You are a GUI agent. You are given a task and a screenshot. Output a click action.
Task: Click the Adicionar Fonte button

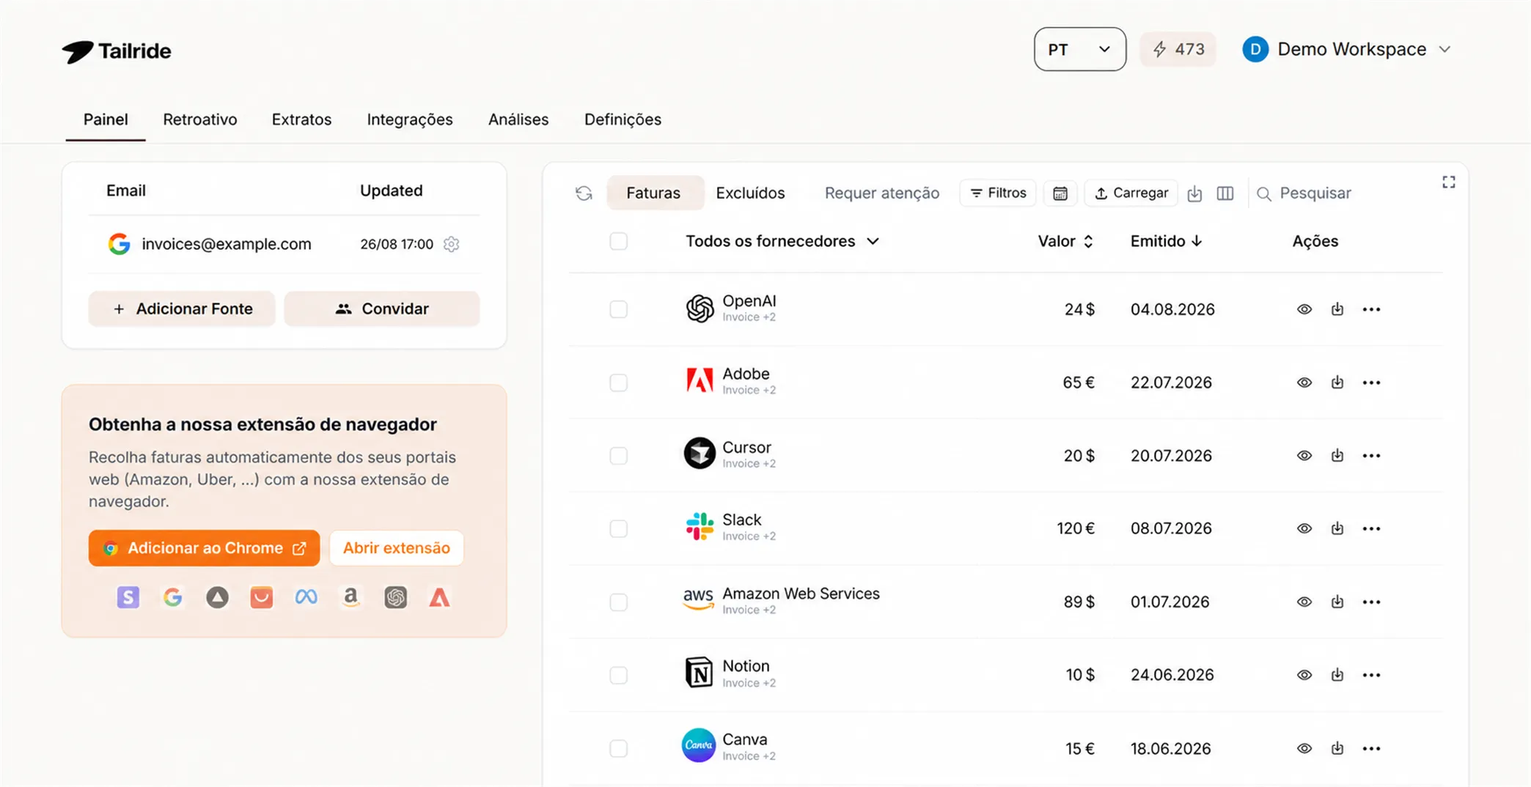182,308
